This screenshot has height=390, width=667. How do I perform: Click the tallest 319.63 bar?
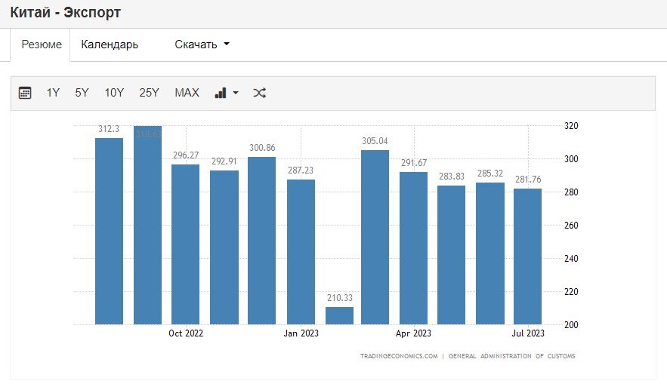pyautogui.click(x=147, y=225)
